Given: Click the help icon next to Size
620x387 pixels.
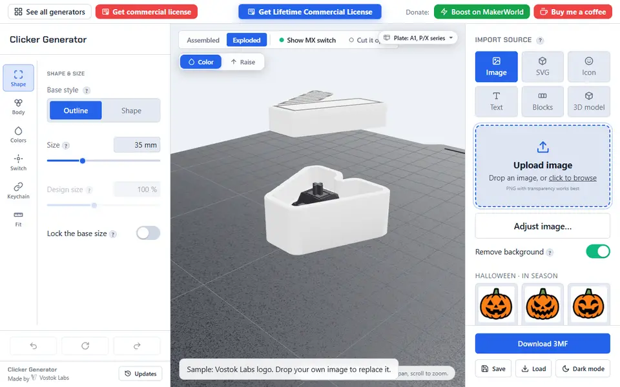Looking at the screenshot, I should [66, 145].
